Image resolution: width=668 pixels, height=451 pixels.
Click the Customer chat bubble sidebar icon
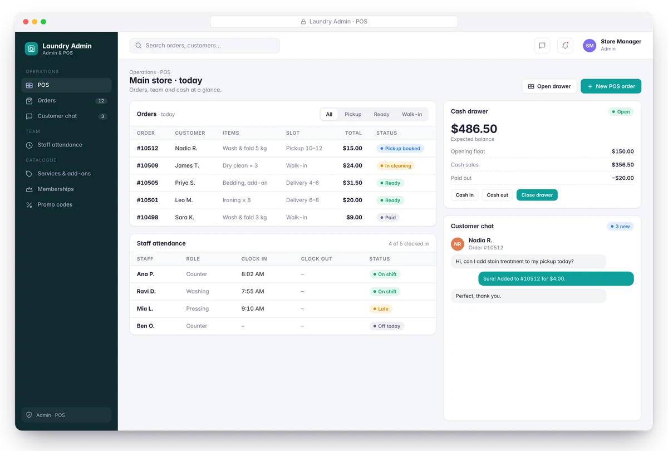click(x=30, y=116)
